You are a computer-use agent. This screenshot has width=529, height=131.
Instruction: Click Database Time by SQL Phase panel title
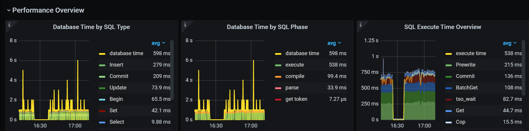coord(267,27)
